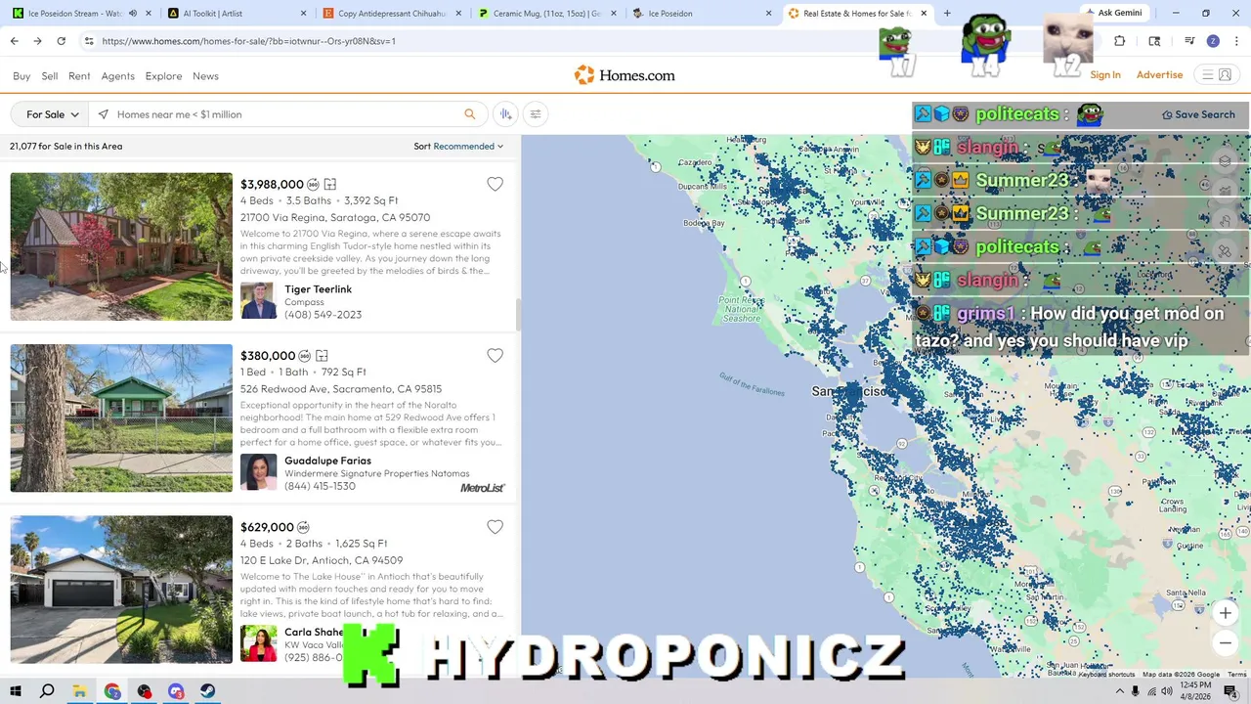The height and width of the screenshot is (704, 1251).
Task: Click the browser address bar URL
Action: [x=248, y=41]
